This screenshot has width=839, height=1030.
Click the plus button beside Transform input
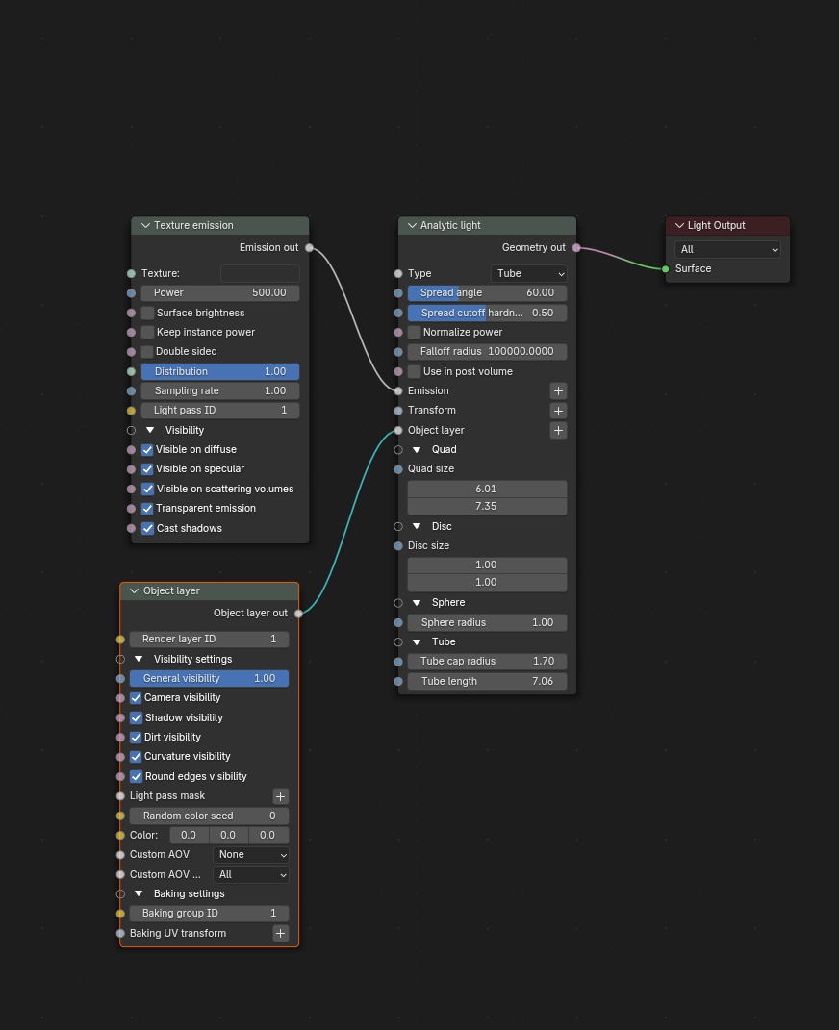558,411
